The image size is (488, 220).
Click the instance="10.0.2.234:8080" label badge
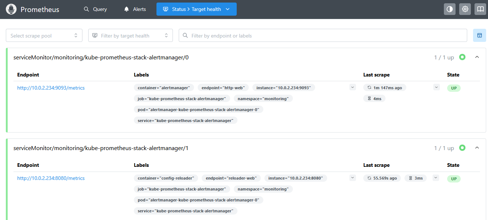(296, 178)
